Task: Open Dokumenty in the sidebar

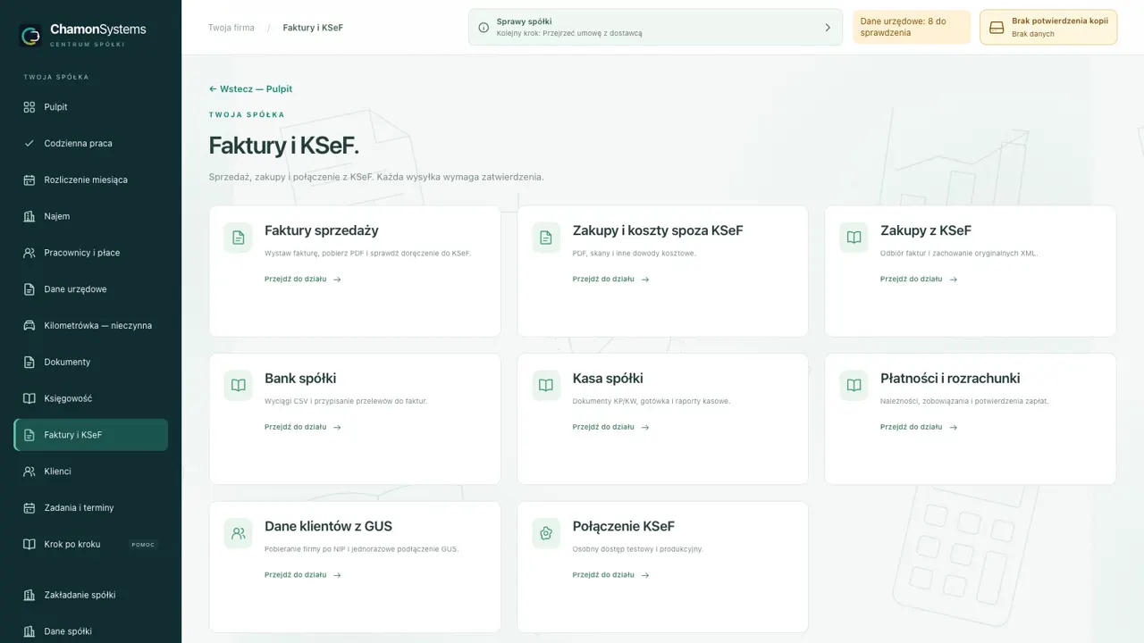Action: (91, 362)
